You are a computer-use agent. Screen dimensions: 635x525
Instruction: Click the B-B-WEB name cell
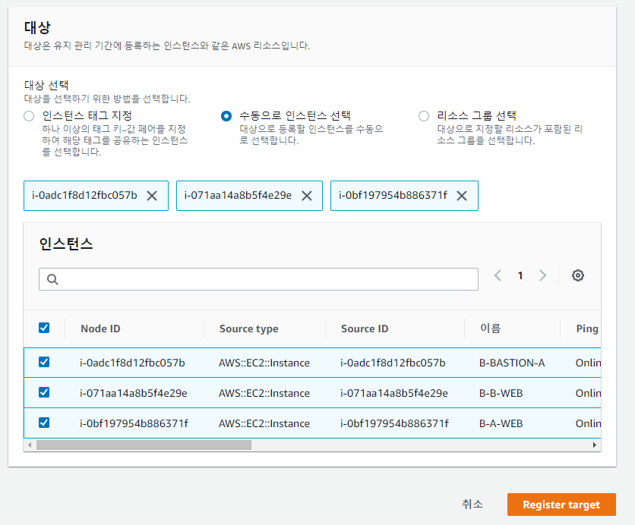pyautogui.click(x=501, y=393)
